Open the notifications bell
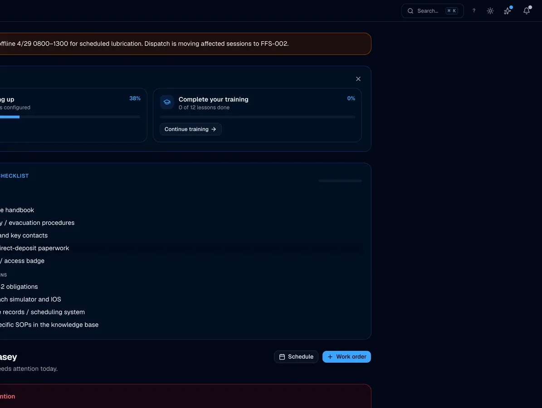Viewport: 542px width, 408px height. coord(527,11)
